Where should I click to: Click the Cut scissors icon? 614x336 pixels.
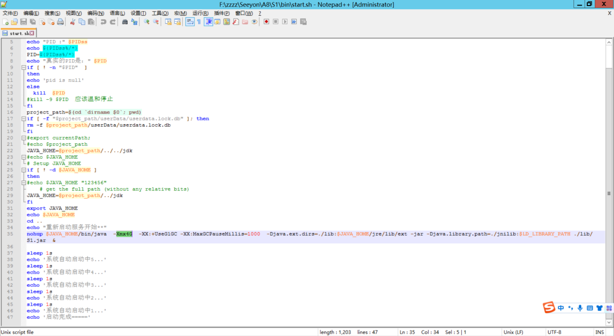tap(73, 22)
